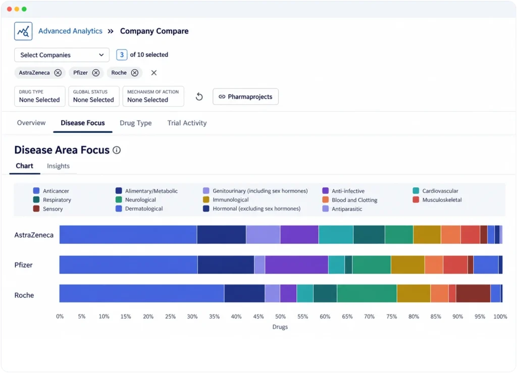The image size is (517, 373).
Task: Click AstraZeneca's Anticancer bar segment
Action: click(x=128, y=235)
